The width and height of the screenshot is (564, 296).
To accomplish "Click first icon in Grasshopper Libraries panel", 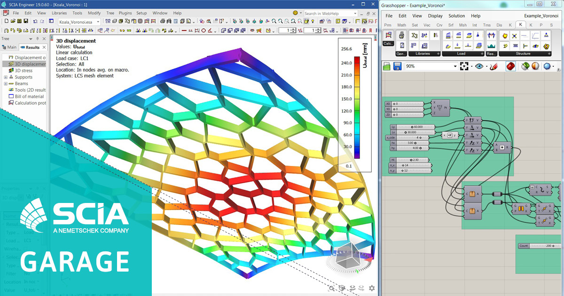I will click(415, 35).
